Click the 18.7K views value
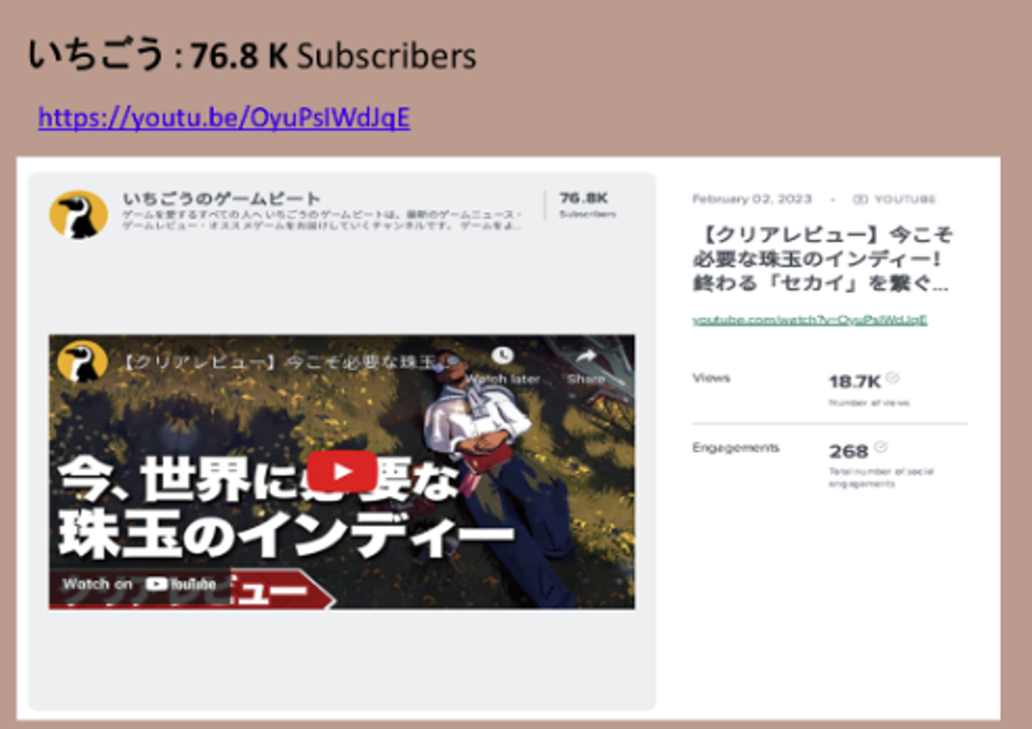This screenshot has width=1032, height=729. 854,382
